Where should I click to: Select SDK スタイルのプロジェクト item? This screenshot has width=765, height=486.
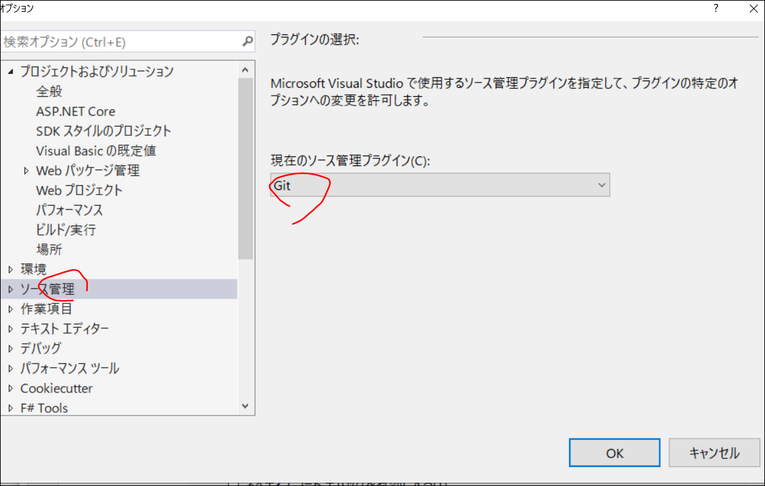click(x=104, y=131)
